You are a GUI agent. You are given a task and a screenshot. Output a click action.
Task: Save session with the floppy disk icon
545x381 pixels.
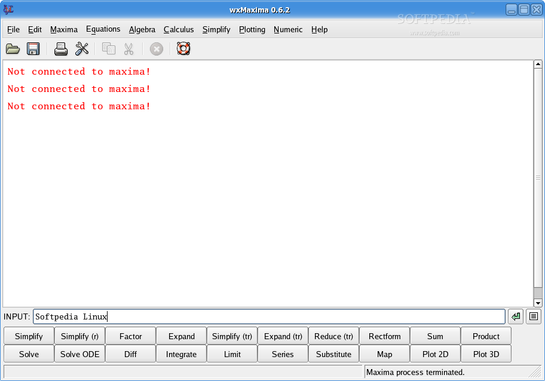33,49
